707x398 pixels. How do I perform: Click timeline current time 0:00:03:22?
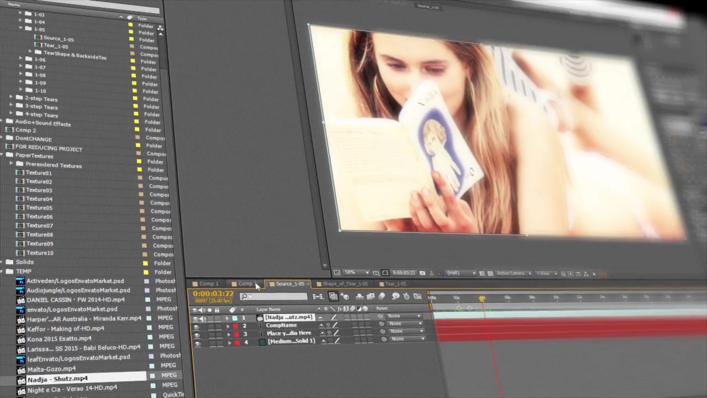(213, 294)
